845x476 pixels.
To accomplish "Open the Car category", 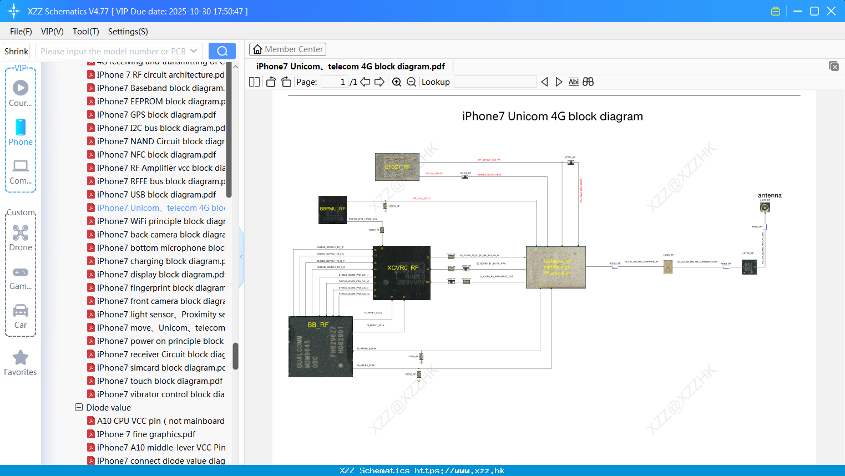I will 21,316.
